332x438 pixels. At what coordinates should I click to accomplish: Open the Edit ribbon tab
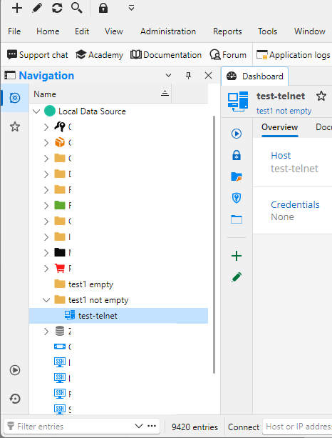(82, 31)
